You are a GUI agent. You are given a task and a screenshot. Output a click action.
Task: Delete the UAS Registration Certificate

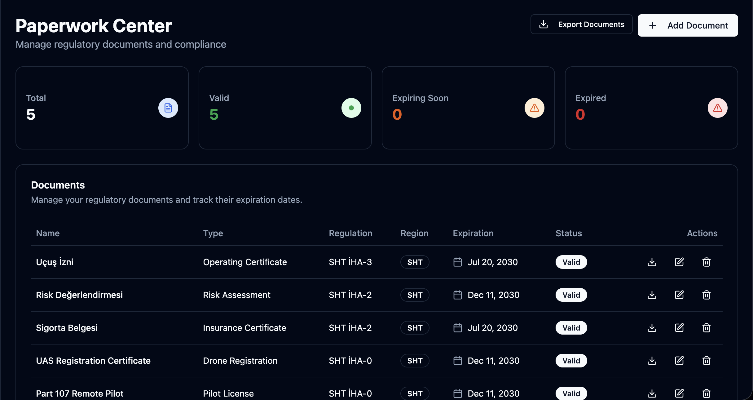[707, 361]
